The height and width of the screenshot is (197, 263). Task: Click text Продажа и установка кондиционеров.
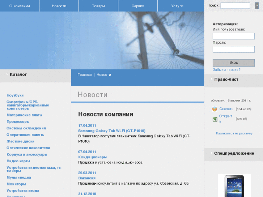point(111,162)
